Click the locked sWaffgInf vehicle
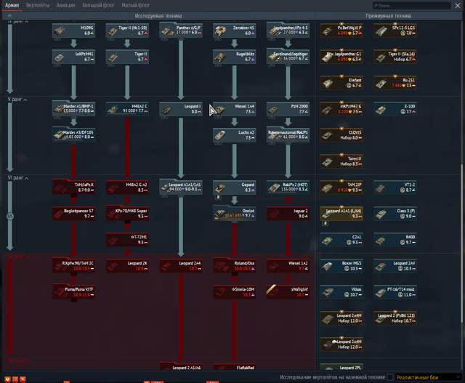 (288, 292)
